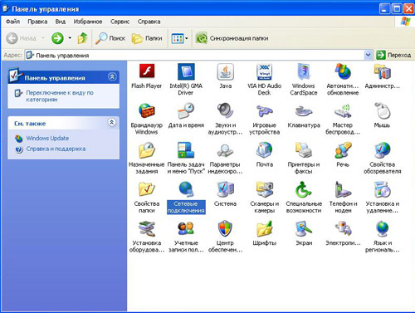Open the Шрифты folder icon
This screenshot has height=313, width=415.
pos(264,229)
